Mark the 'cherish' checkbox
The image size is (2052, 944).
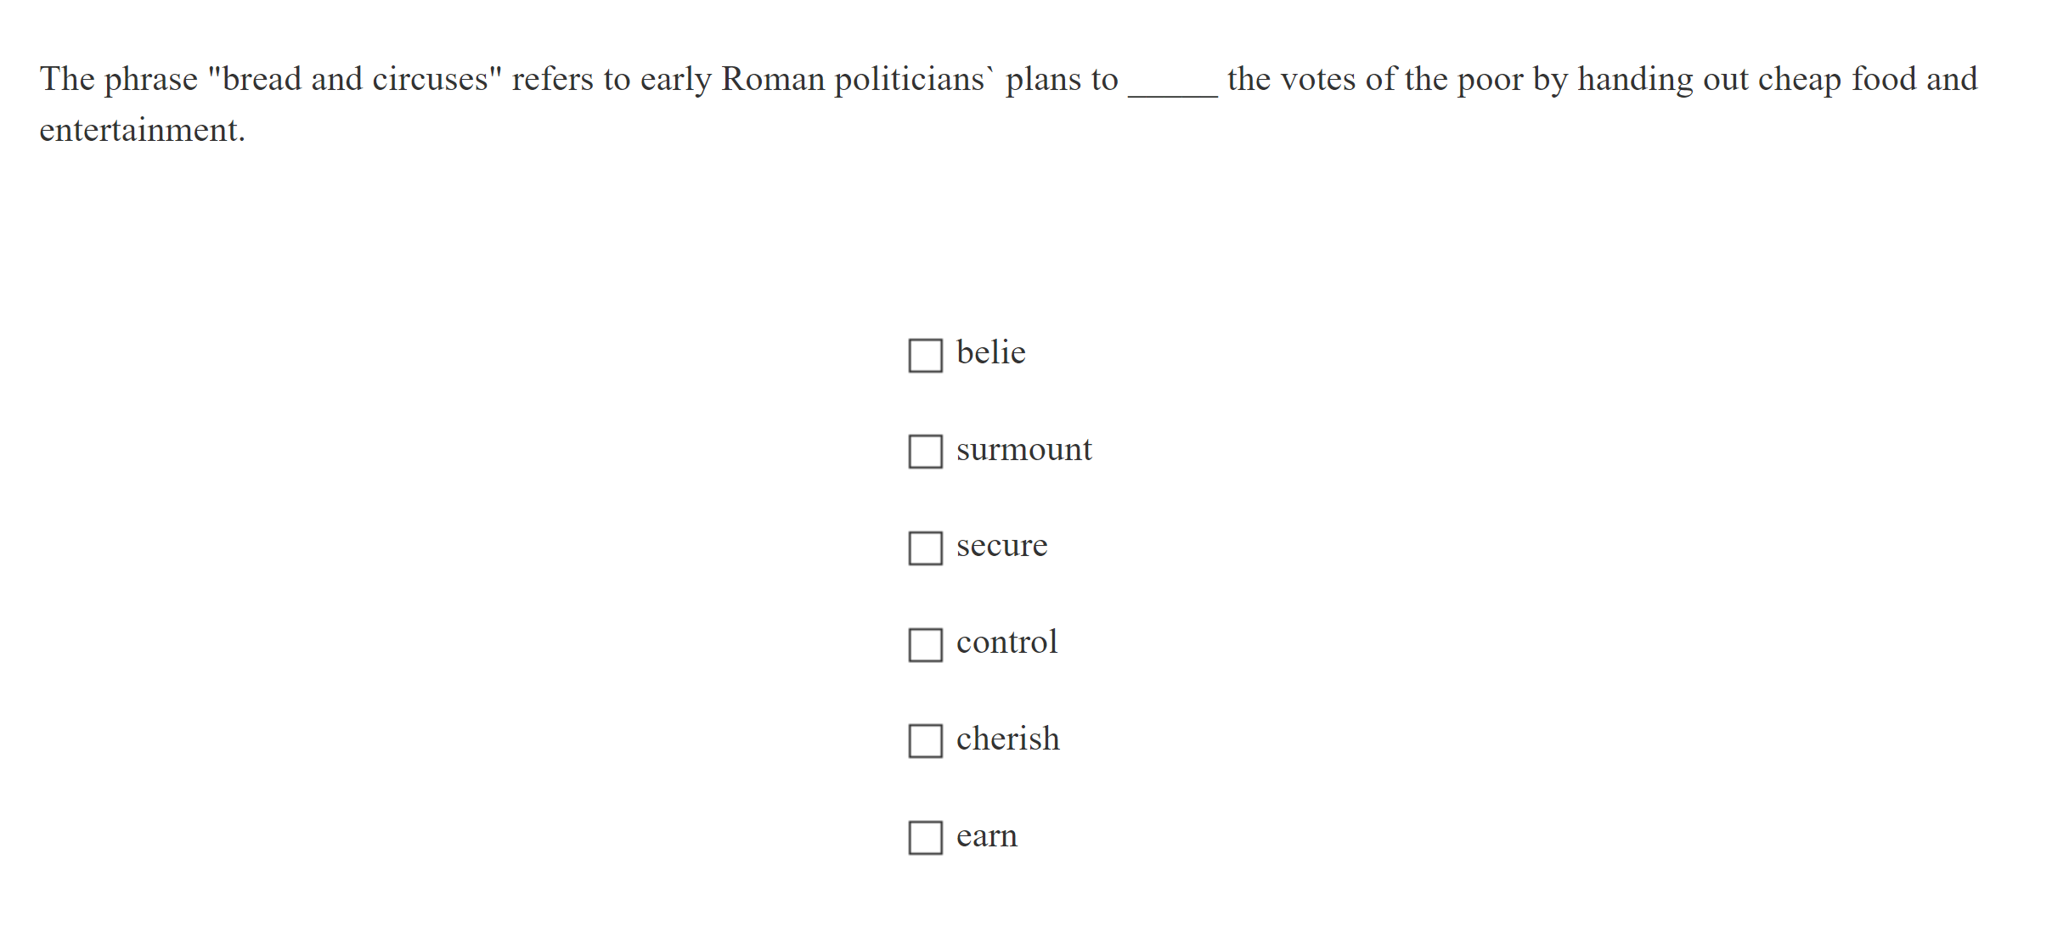coord(925,741)
